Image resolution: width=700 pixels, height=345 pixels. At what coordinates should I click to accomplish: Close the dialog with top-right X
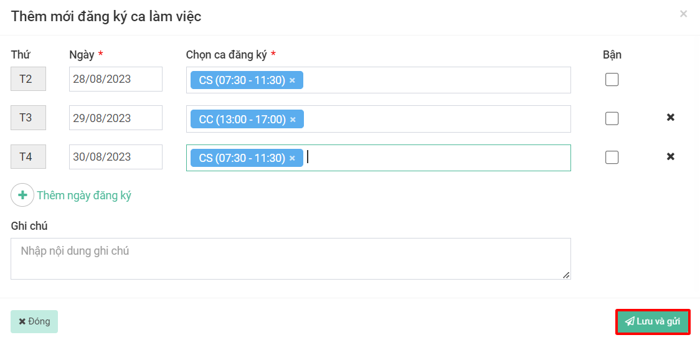[683, 14]
